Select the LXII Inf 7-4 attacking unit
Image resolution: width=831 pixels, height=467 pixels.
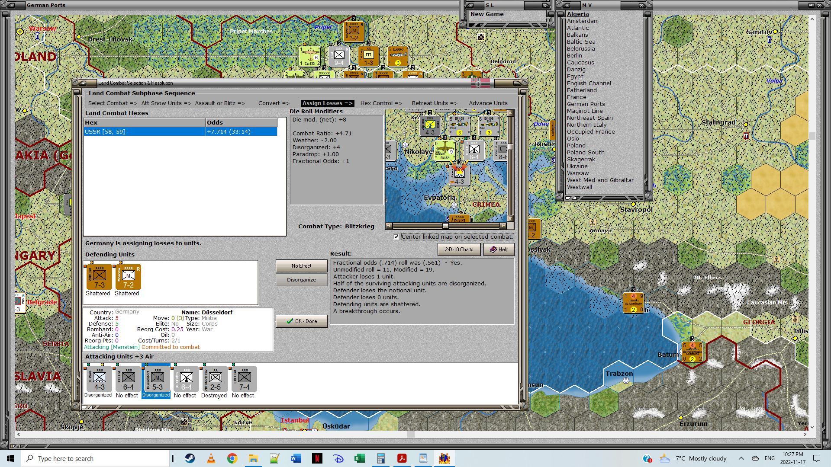click(x=244, y=379)
